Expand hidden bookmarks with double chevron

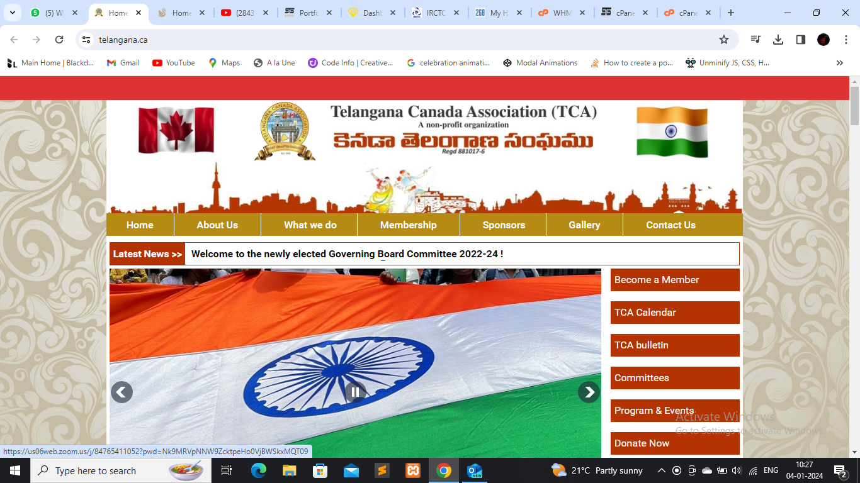tap(839, 63)
